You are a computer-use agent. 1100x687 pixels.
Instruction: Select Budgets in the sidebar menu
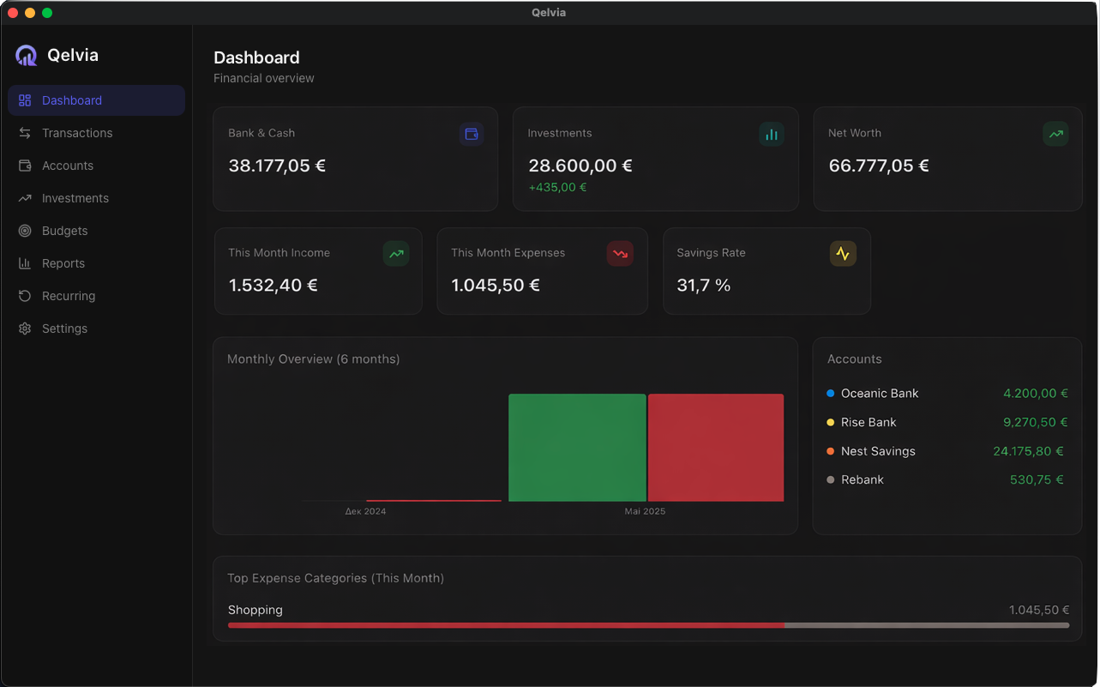pyautogui.click(x=64, y=231)
